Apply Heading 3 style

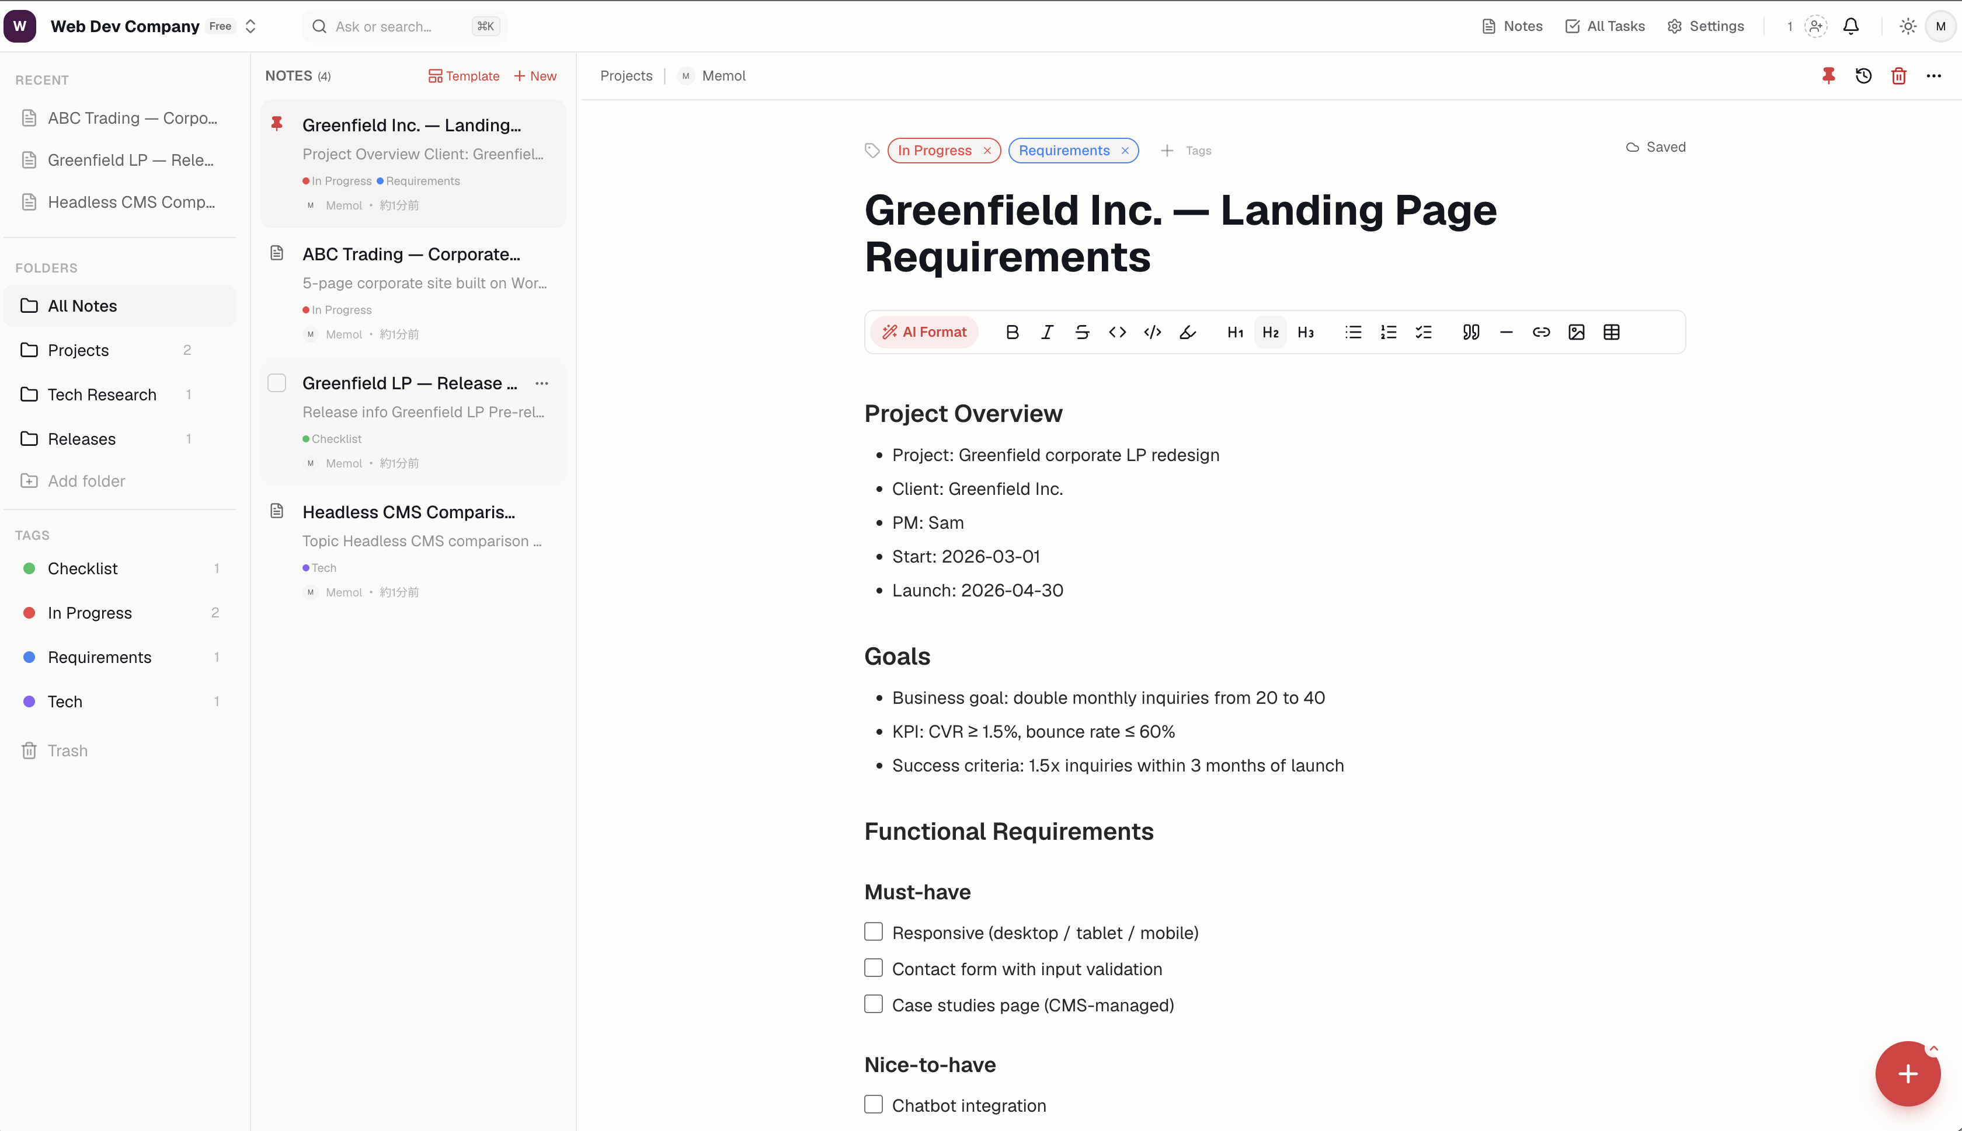click(1306, 333)
